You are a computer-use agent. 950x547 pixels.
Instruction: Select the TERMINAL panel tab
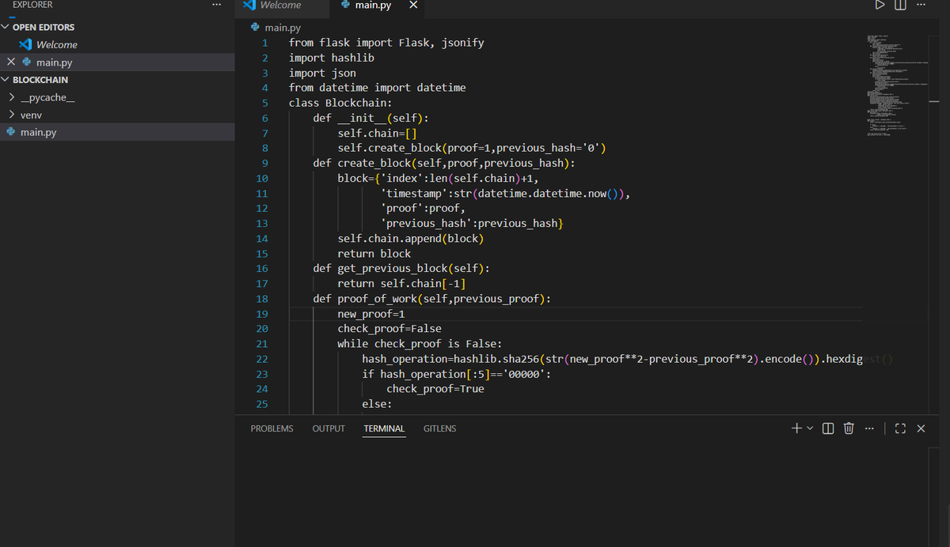tap(384, 428)
